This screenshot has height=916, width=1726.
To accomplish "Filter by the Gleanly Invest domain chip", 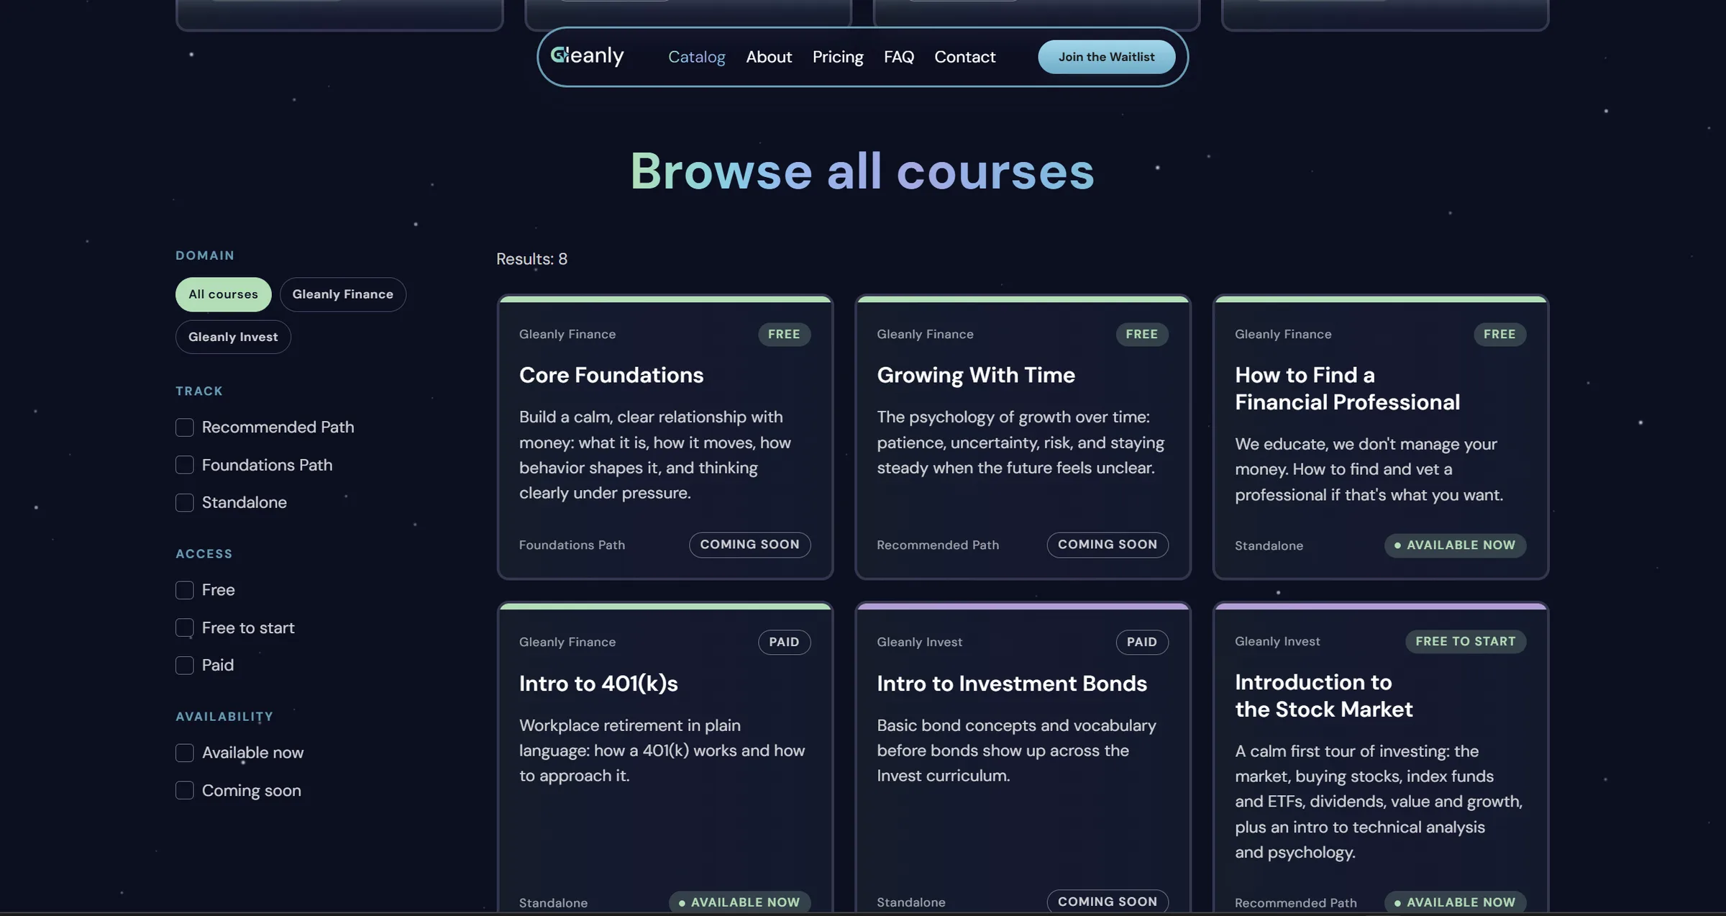I will click(233, 337).
